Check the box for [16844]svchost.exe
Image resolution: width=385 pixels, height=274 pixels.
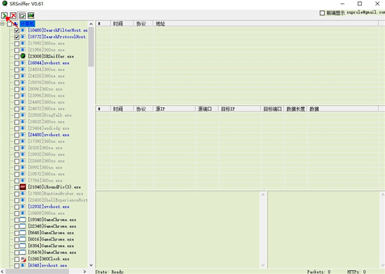pyautogui.click(x=17, y=63)
